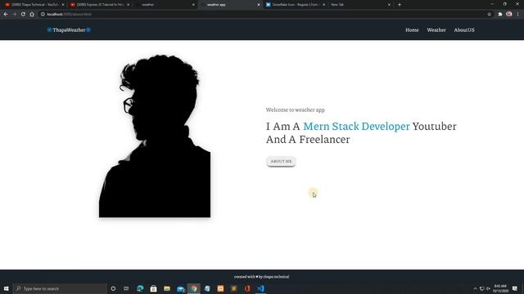Screen dimensions: 524x294
Task: Open the Extensions puzzle icon
Action: coord(500,15)
